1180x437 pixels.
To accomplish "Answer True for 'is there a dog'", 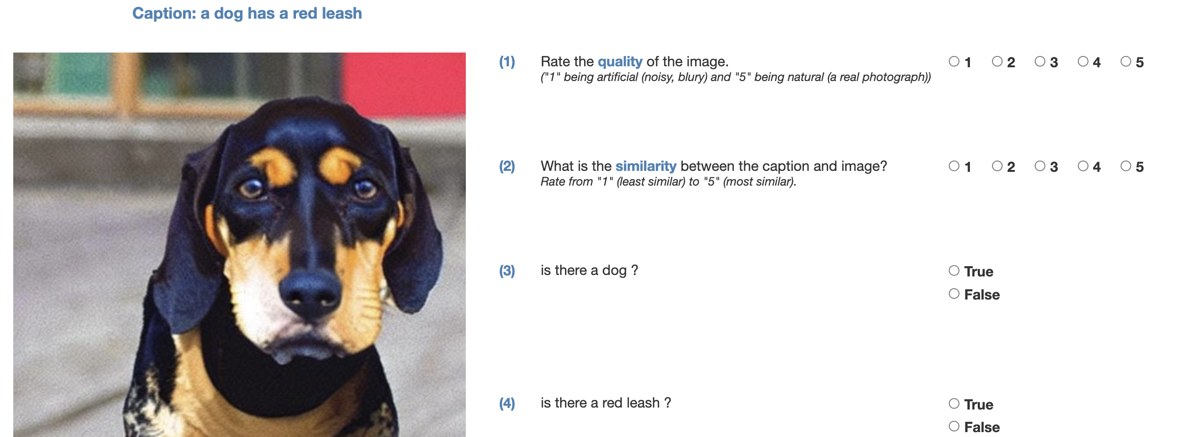I will coord(954,271).
